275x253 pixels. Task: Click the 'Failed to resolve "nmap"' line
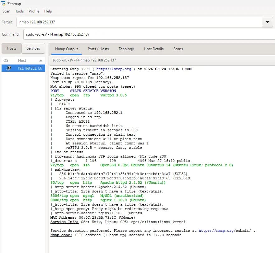pos(78,73)
